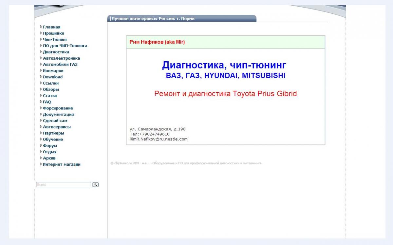Click the Yandex search input field

[x=63, y=185]
